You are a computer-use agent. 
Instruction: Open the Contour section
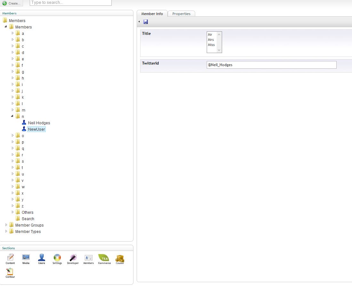10,272
